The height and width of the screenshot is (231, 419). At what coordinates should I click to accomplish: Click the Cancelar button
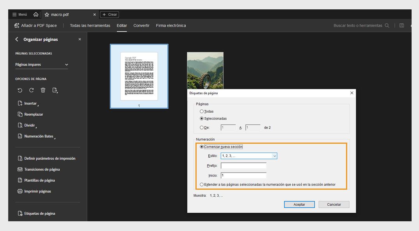click(x=334, y=205)
